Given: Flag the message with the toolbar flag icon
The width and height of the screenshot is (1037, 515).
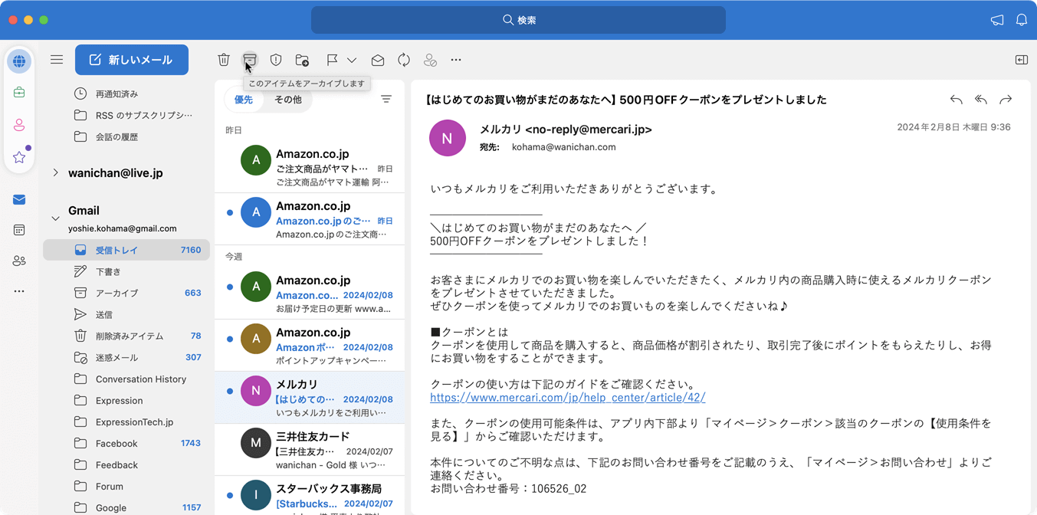Looking at the screenshot, I should pos(332,60).
